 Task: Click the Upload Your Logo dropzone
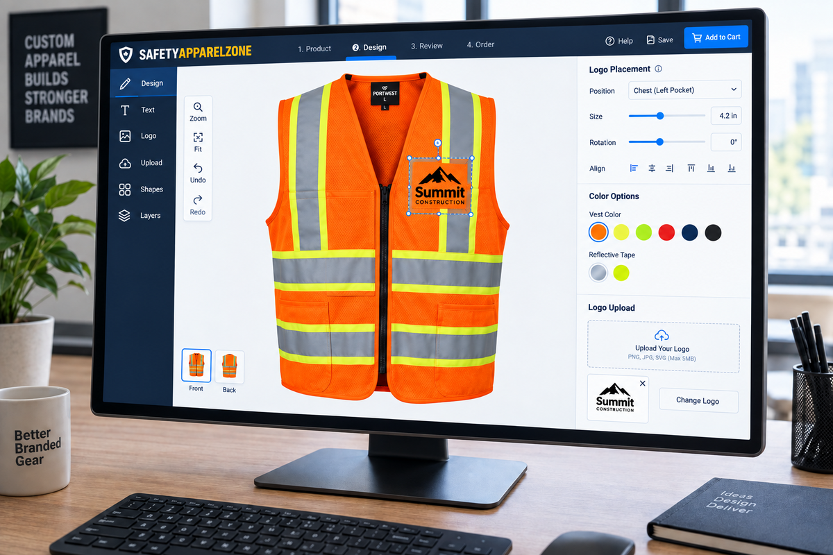[663, 345]
